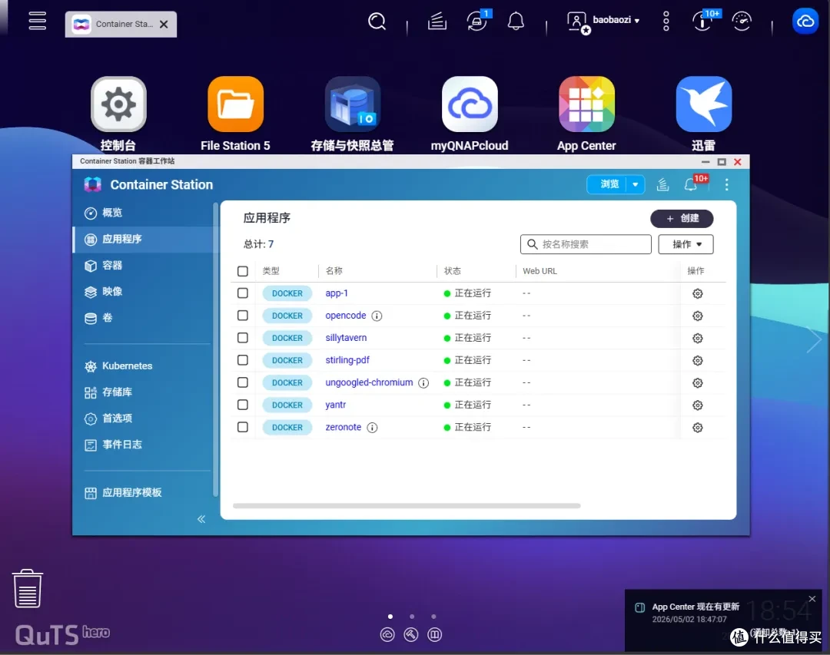This screenshot has height=655, width=830.
Task: Open the desktop search magnifier icon
Action: 377,22
